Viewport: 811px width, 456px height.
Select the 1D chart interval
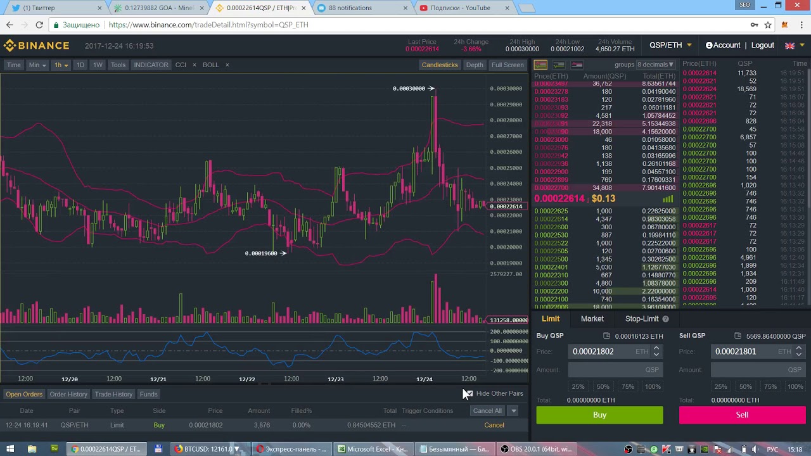[80, 65]
